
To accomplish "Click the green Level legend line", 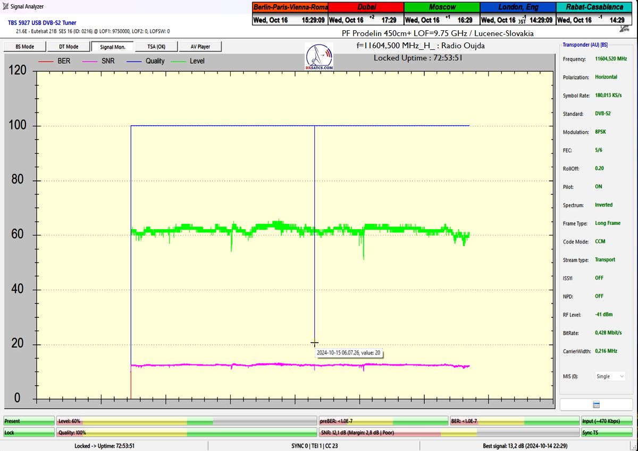I will pyautogui.click(x=178, y=61).
